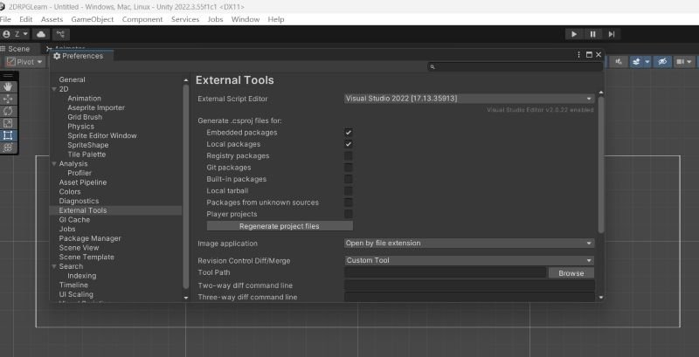Toggle scene effects layers button
Screen dimensions: 699x357
637,62
